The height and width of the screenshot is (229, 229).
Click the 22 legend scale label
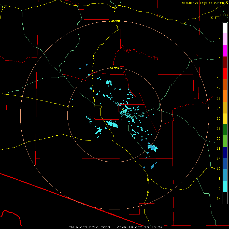219,139
